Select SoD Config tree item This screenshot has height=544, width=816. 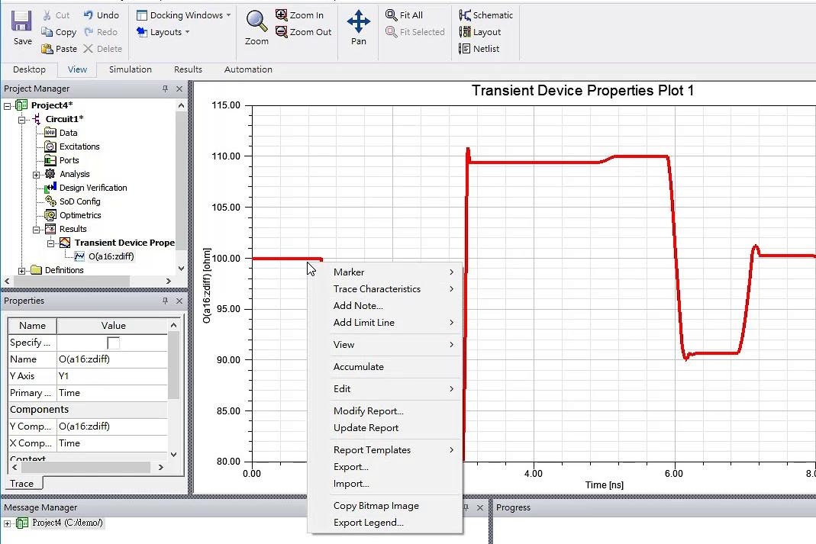79,201
